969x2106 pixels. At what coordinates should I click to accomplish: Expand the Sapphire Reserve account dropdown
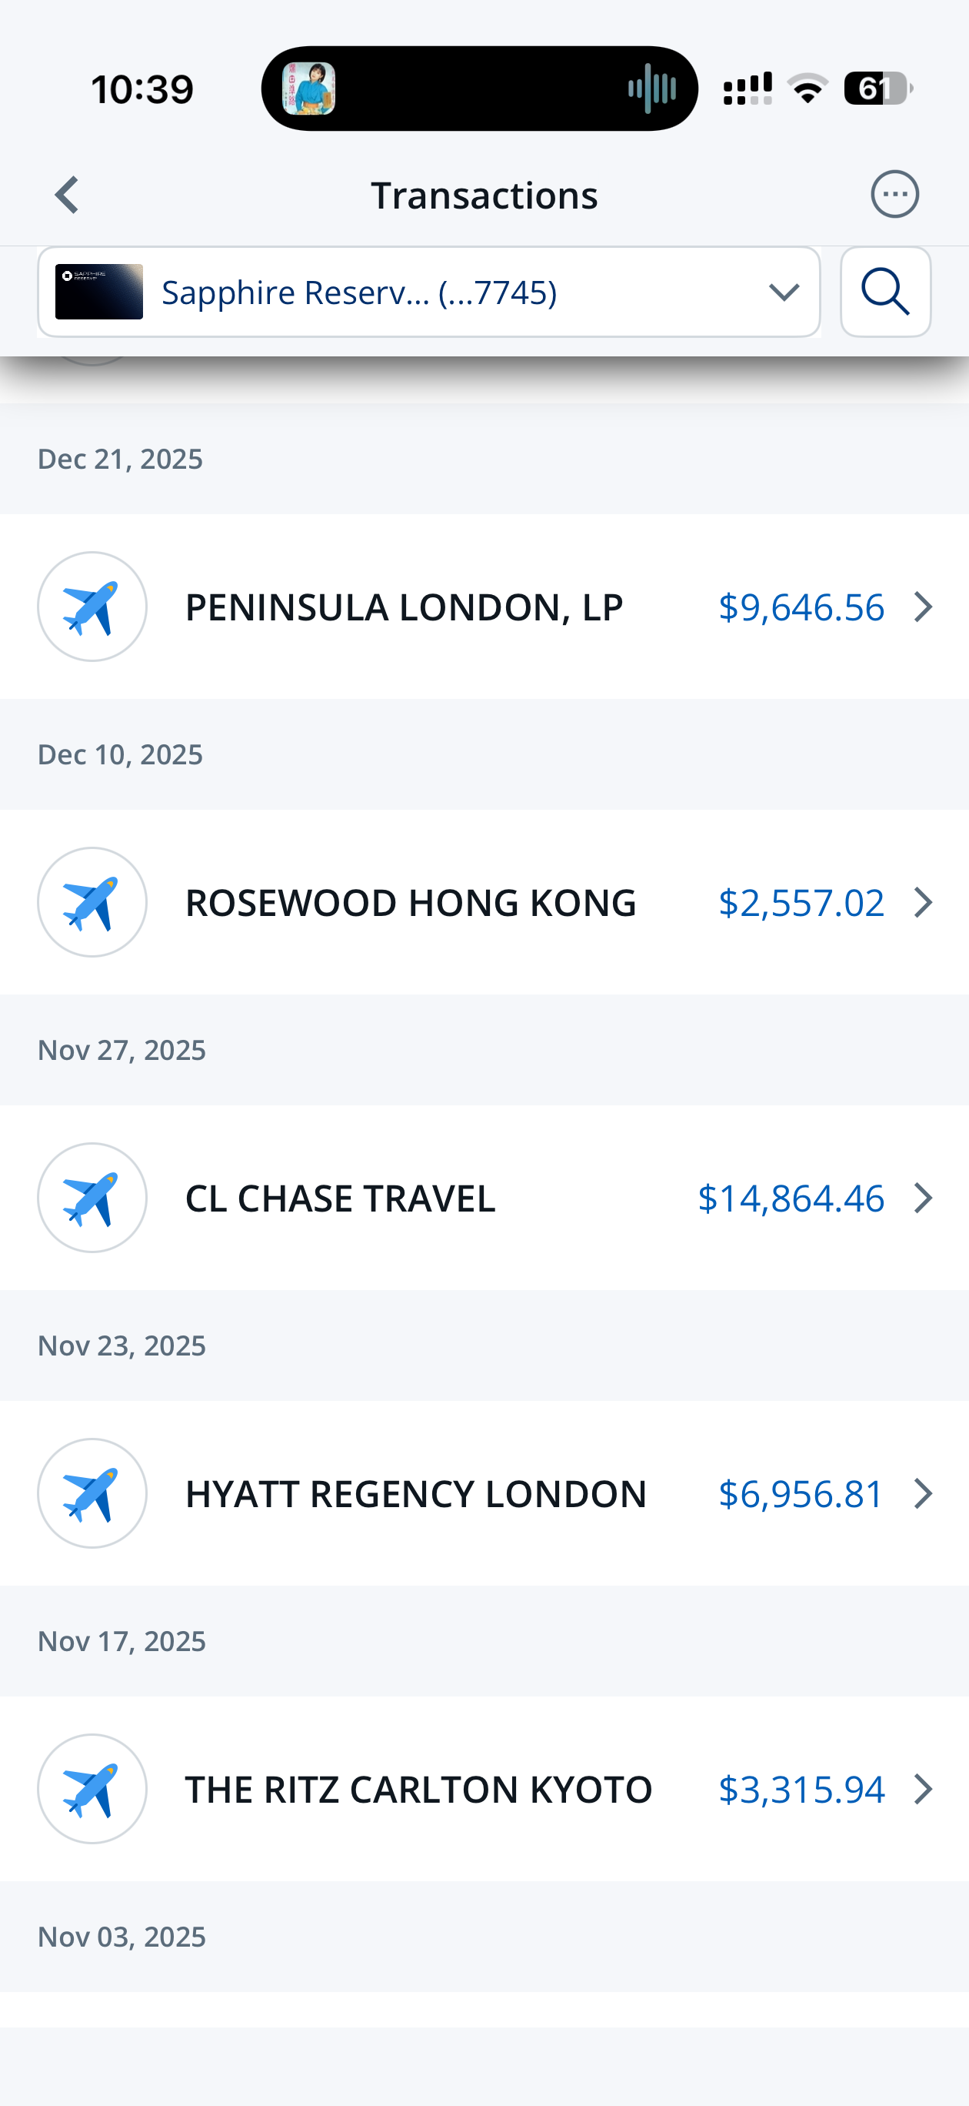[x=783, y=292]
